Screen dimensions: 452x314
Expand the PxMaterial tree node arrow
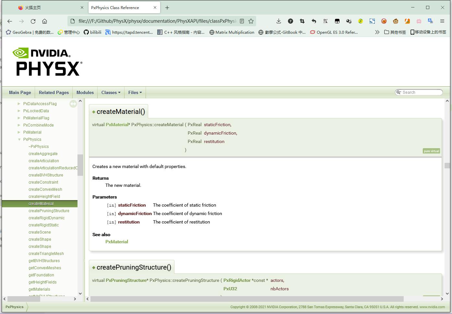click(x=19, y=132)
